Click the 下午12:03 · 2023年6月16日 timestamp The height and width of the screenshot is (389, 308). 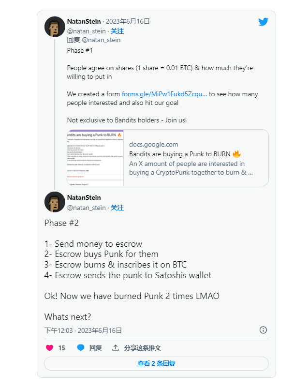(83, 330)
